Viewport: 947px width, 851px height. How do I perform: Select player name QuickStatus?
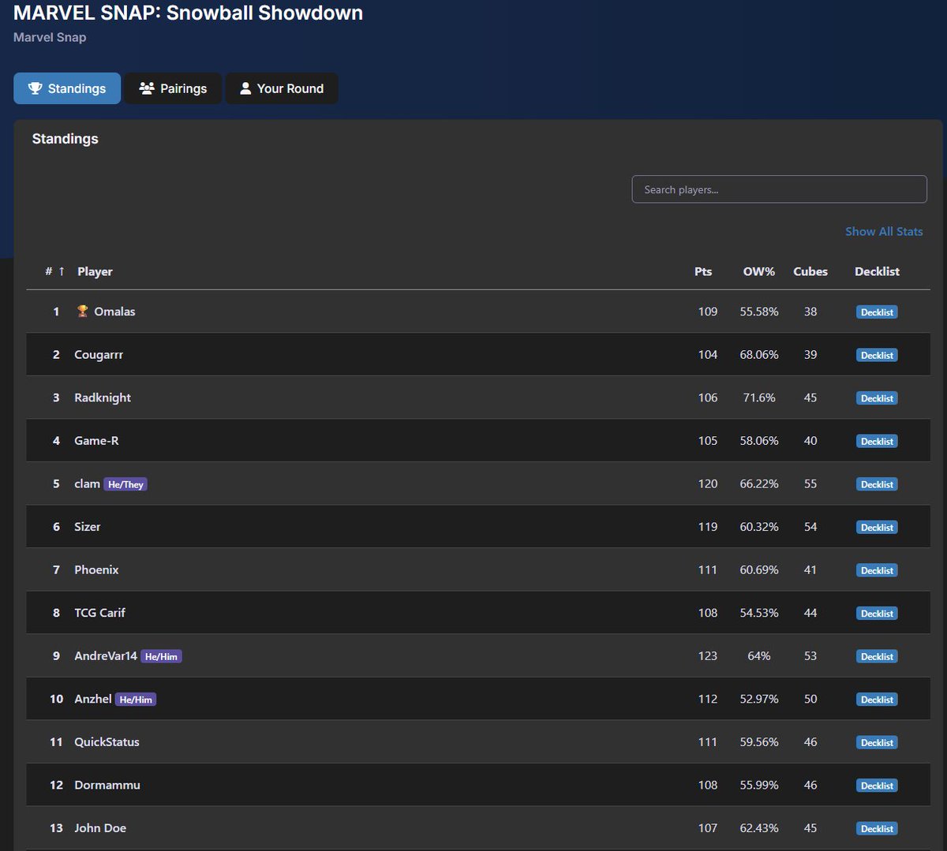pyautogui.click(x=107, y=742)
